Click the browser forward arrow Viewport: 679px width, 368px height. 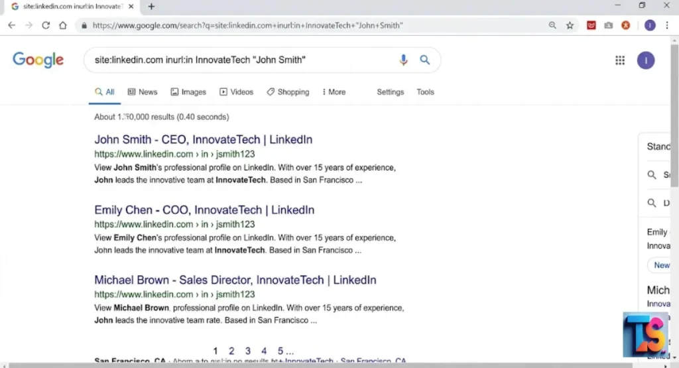pos(29,25)
